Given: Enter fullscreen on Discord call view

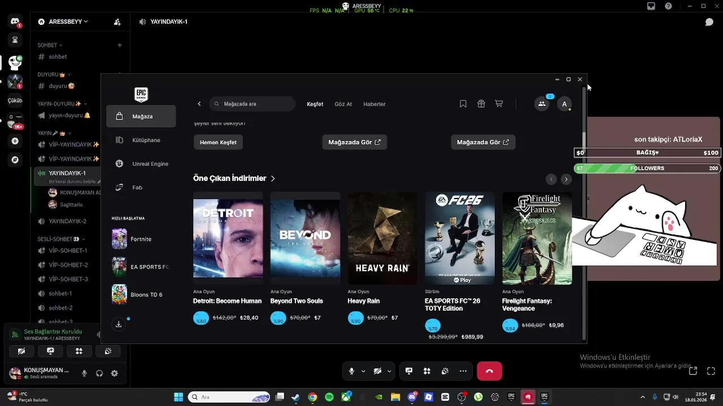Looking at the screenshot, I should (x=711, y=370).
